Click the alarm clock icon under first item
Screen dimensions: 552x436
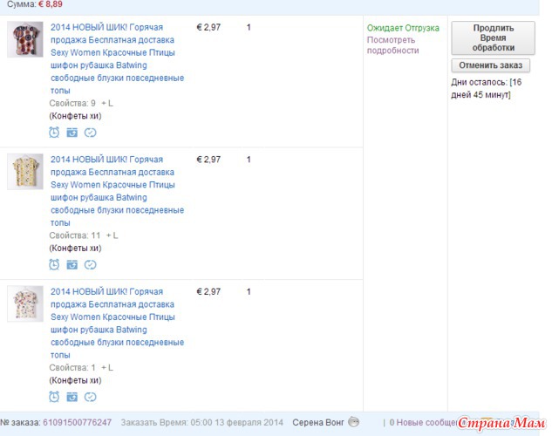click(x=54, y=133)
